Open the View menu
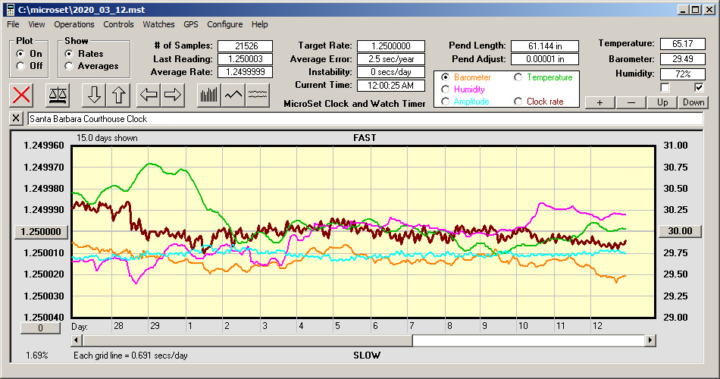The image size is (720, 379). 36,24
